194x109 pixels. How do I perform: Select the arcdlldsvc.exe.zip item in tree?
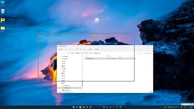click(x=66, y=90)
